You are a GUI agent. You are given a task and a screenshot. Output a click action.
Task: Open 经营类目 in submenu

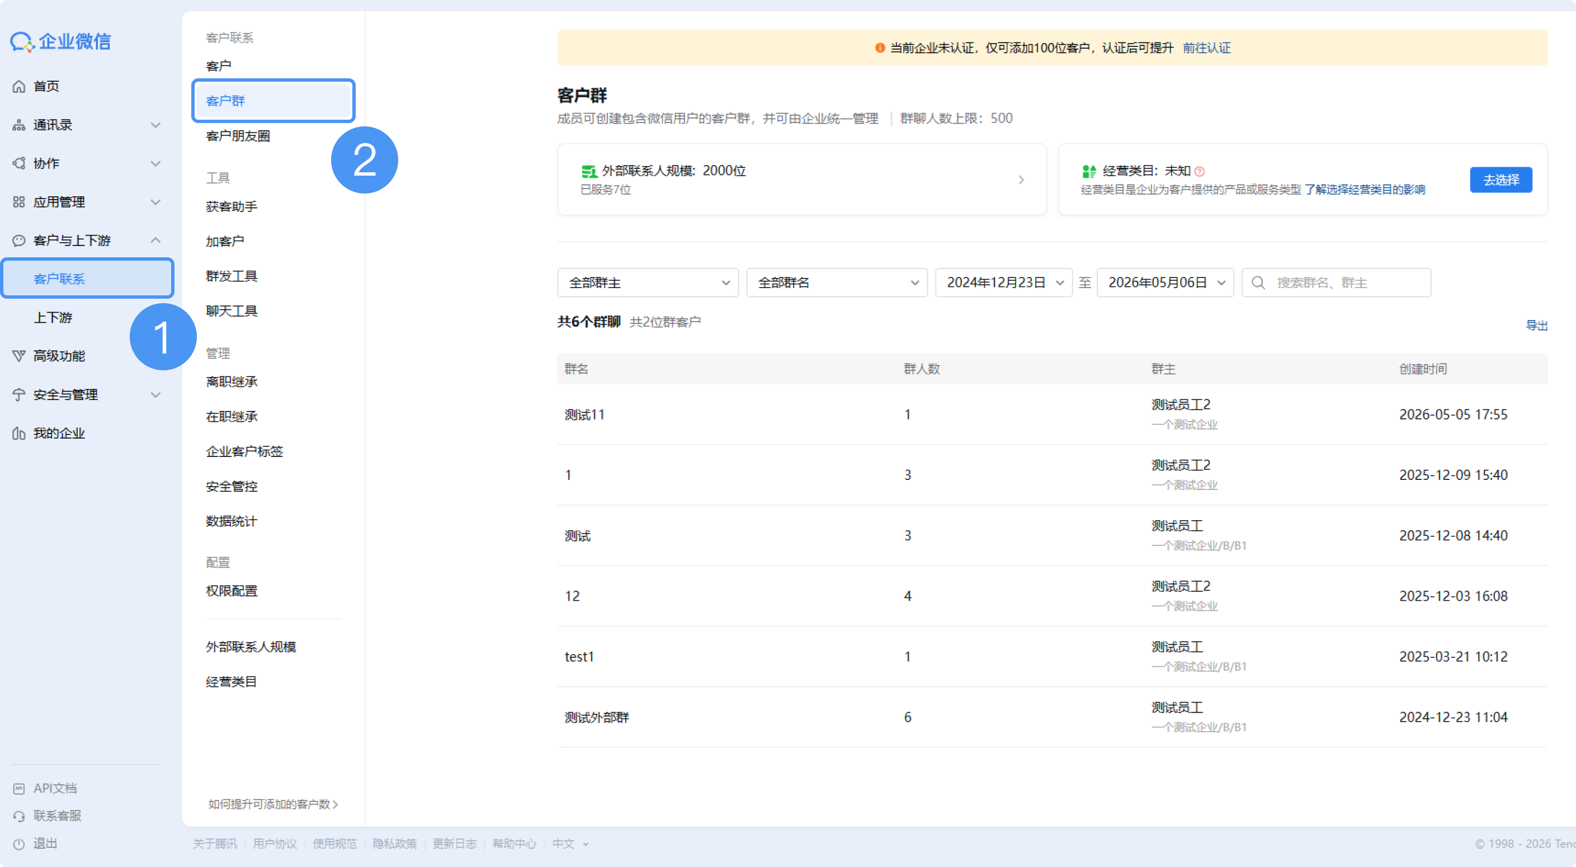(x=232, y=682)
